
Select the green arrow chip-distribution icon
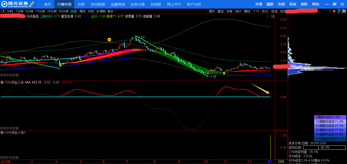coord(339,11)
